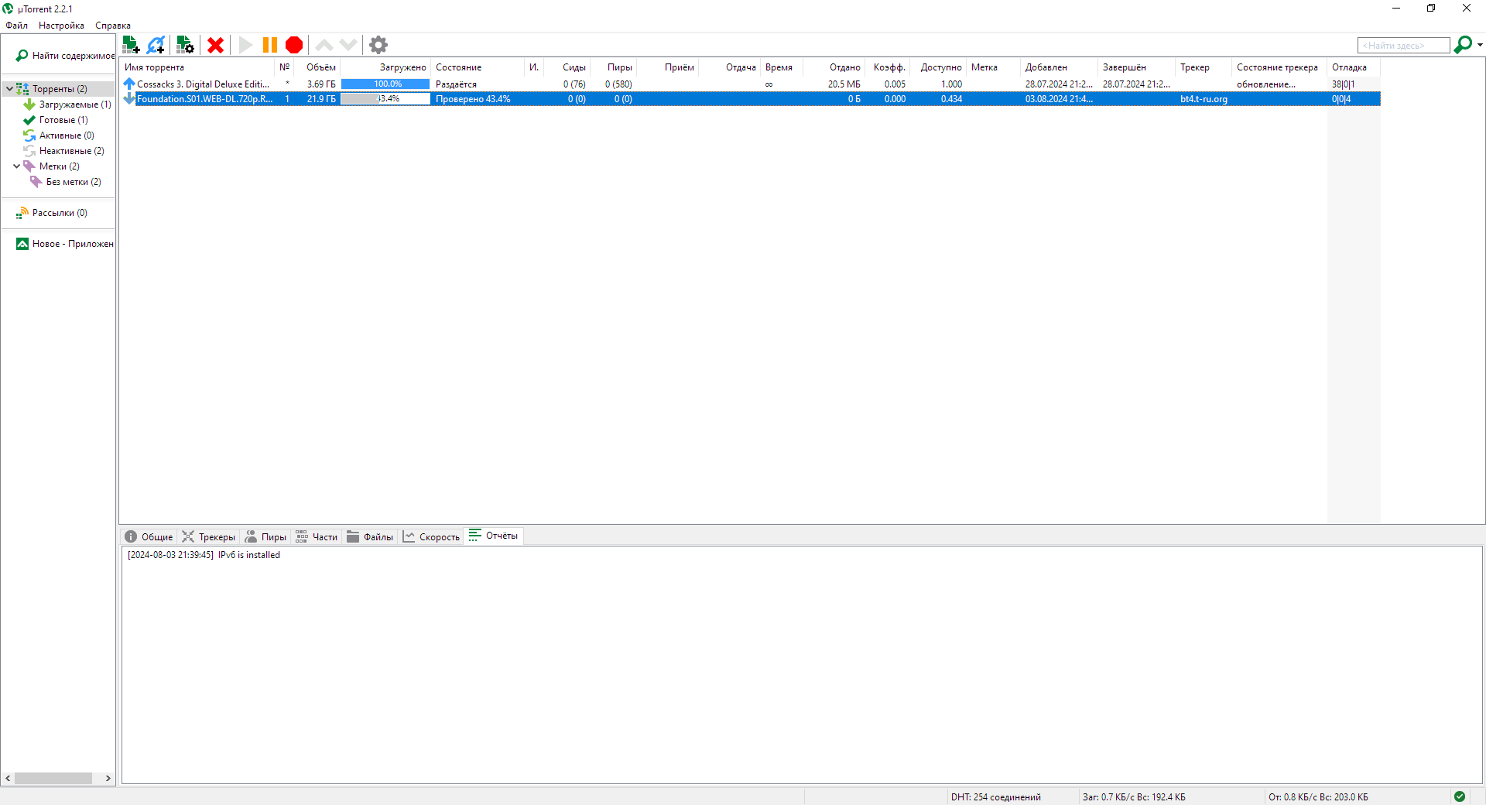1486x805 pixels.
Task: Switch to the Общие tab
Action: [149, 536]
